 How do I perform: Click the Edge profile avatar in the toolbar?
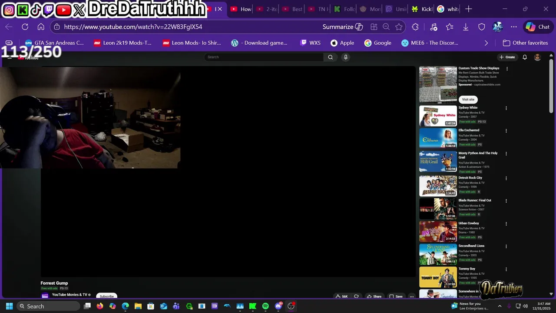pos(498,27)
